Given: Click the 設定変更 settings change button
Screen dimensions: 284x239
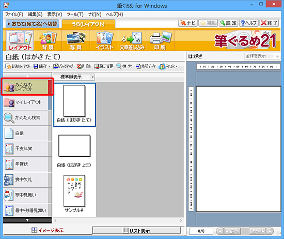Looking at the screenshot, I should click(103, 66).
